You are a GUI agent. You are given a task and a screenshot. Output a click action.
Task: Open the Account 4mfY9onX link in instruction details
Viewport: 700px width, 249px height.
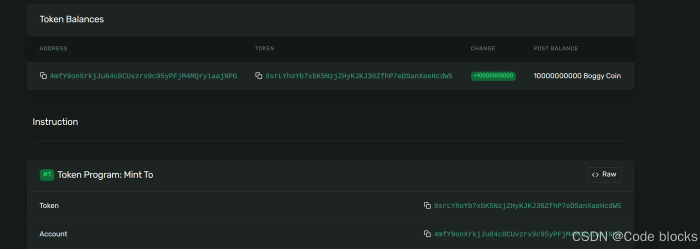point(527,234)
